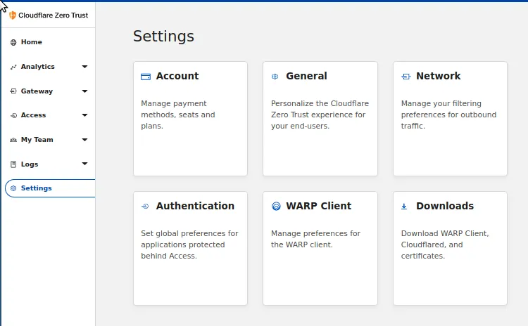The width and height of the screenshot is (528, 326).
Task: Click the My Team people icon
Action: (x=13, y=140)
